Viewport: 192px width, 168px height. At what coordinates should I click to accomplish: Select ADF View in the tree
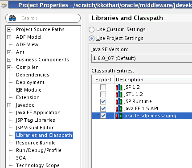click(x=27, y=44)
